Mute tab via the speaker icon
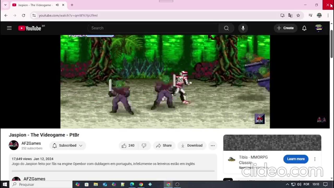Screen dimensions: 334x188 57,5
